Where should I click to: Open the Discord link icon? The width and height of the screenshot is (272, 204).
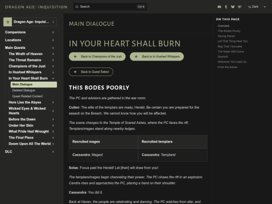click(x=219, y=7)
